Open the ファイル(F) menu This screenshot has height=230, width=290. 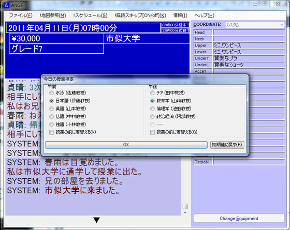(21, 16)
